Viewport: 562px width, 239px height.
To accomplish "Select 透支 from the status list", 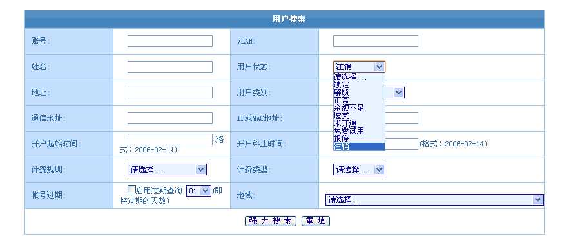I will (x=359, y=116).
